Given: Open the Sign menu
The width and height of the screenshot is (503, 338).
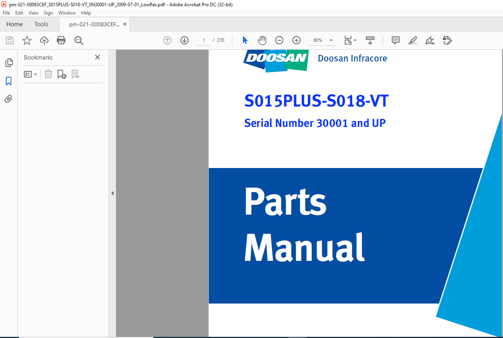Looking at the screenshot, I should click(x=48, y=13).
